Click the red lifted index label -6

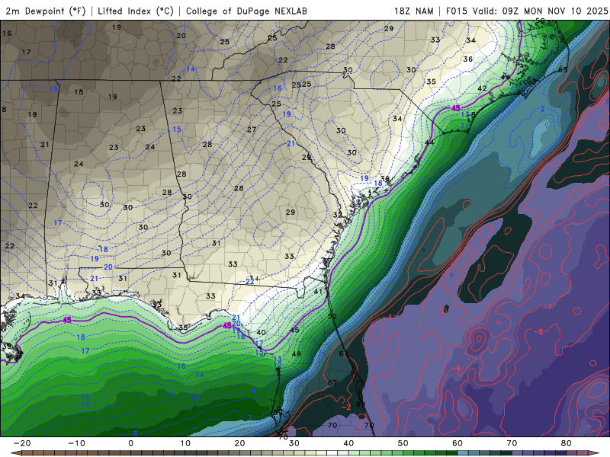(x=456, y=369)
